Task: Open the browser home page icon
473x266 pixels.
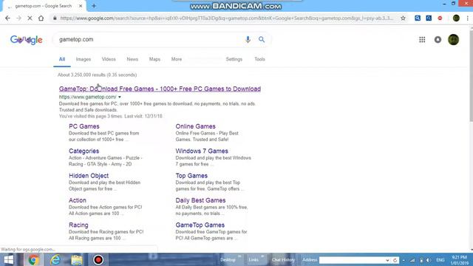Action: pos(41,18)
